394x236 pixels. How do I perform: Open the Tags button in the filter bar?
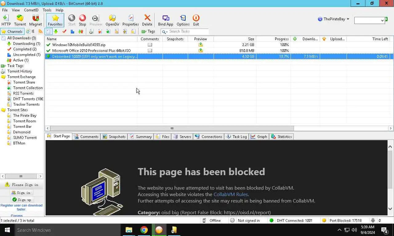click(x=148, y=31)
